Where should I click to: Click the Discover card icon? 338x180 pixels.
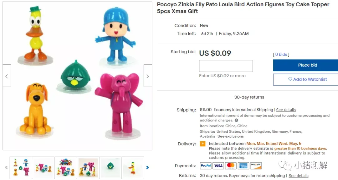tap(256, 166)
